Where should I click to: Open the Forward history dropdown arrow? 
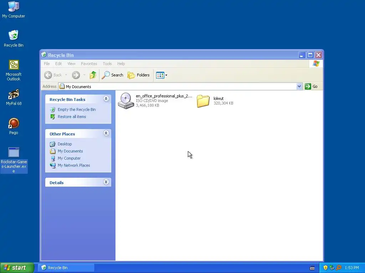tap(84, 75)
